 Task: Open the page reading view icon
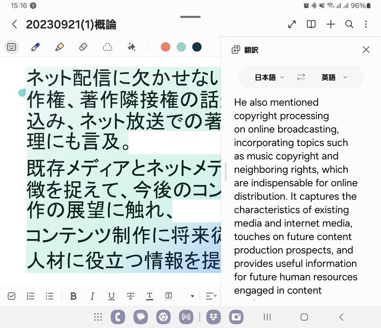(311, 24)
